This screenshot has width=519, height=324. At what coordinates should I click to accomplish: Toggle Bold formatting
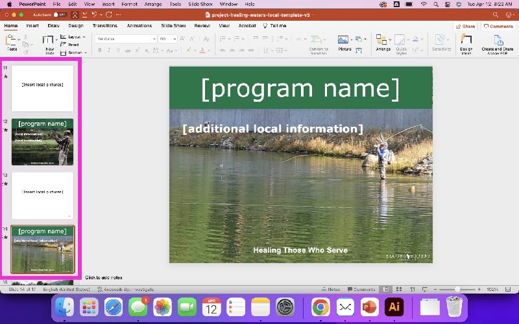[100, 51]
